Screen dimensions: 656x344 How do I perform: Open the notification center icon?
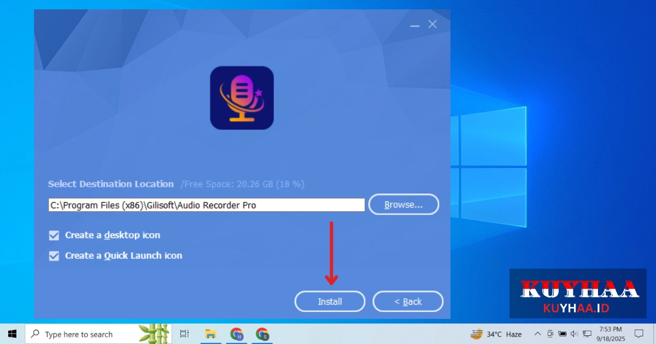(x=639, y=334)
